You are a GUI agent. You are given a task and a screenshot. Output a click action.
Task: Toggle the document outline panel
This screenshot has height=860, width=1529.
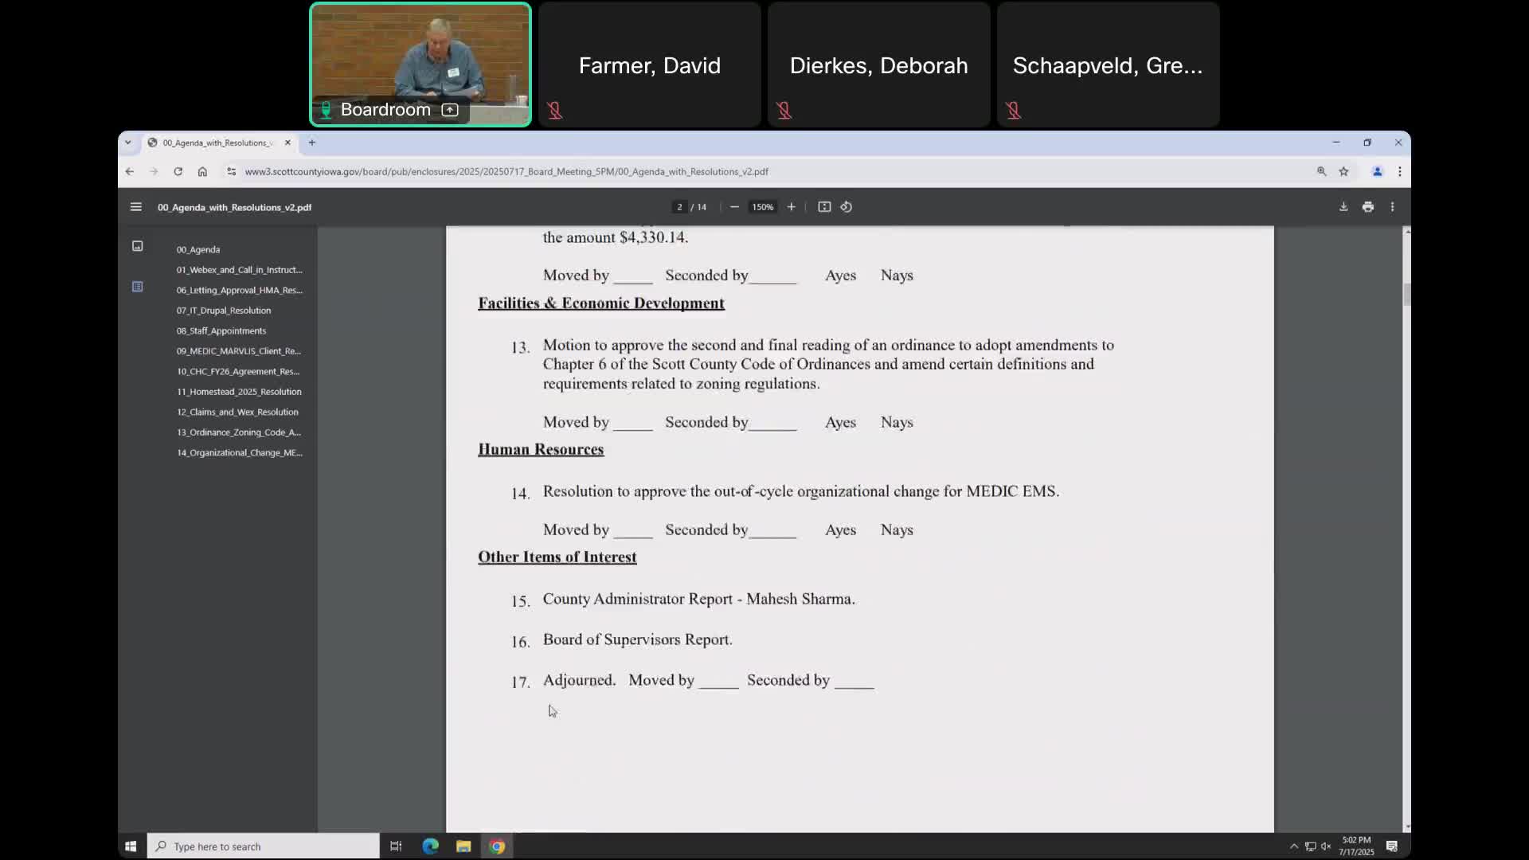point(137,286)
